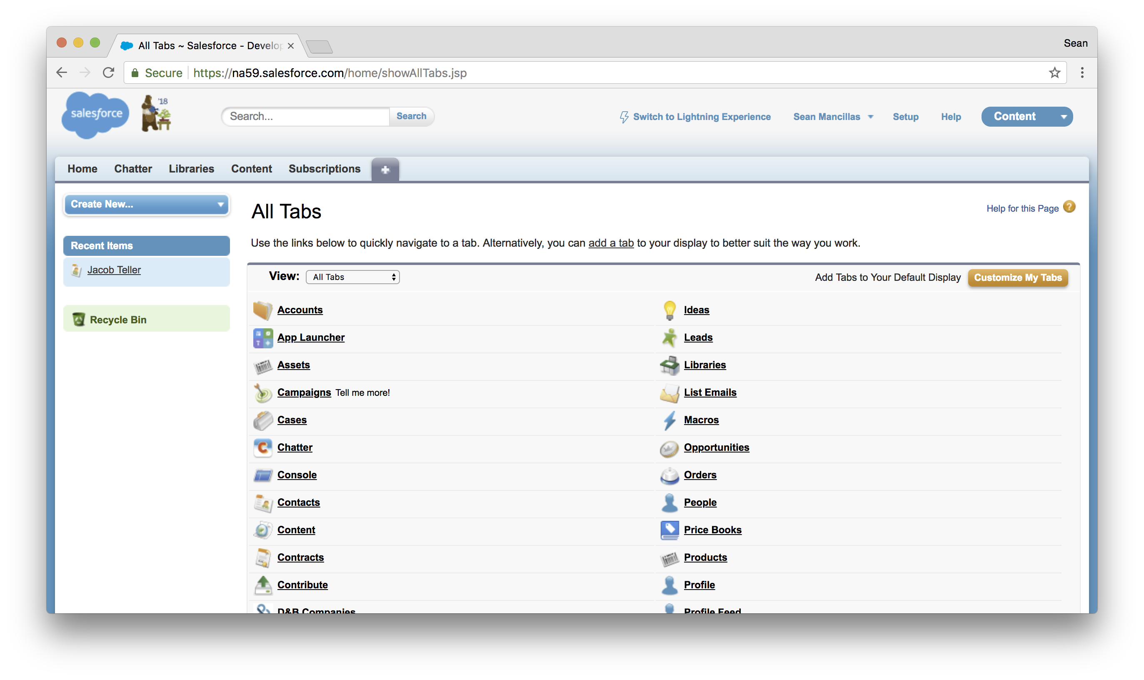Click the Sean profile button in Chrome
This screenshot has width=1144, height=680.
click(1075, 43)
